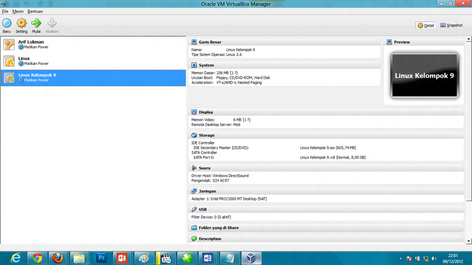
Task: Click the Baru new machine icon
Action: (6, 23)
